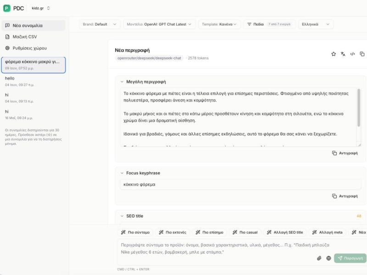Click the wand icon on Πιο σύντομο
Viewport: 367px width, 275px height.
click(x=123, y=232)
